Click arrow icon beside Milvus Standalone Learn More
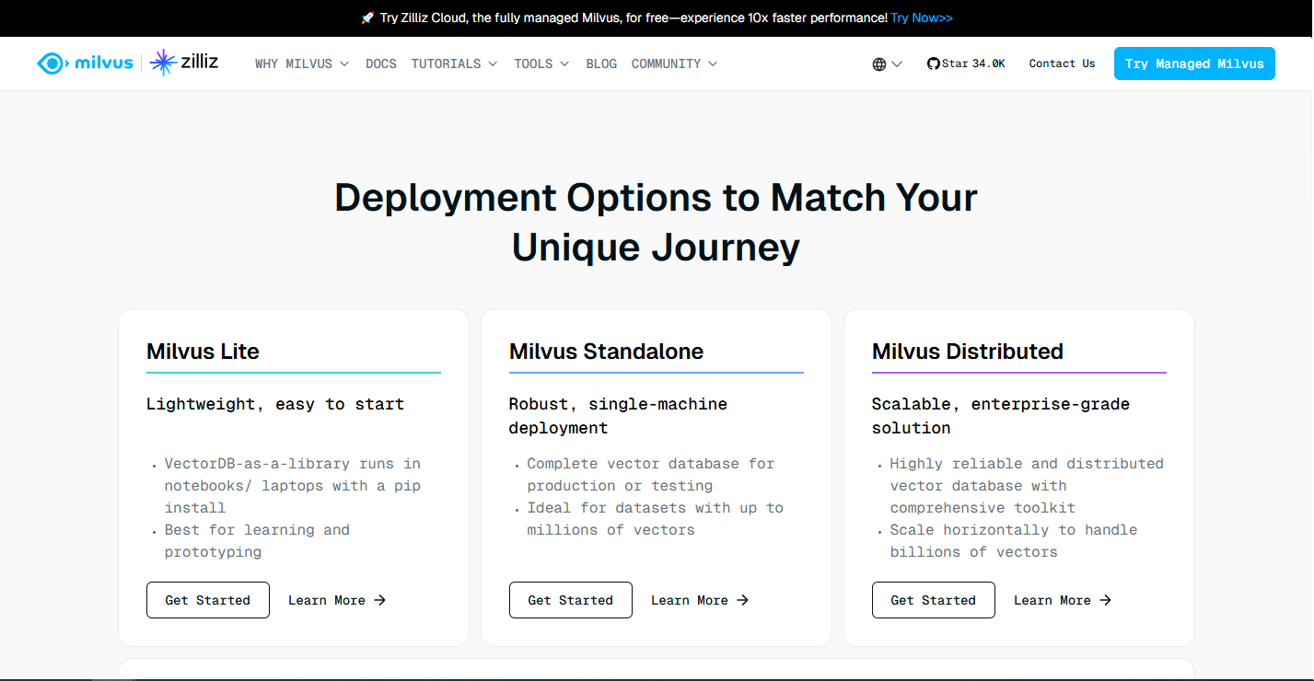The height and width of the screenshot is (681, 1314). pyautogui.click(x=742, y=600)
